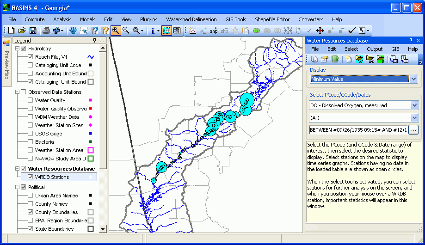Click the date range BETWEEN text field
Screen dimensions: 425x245
tap(357, 130)
